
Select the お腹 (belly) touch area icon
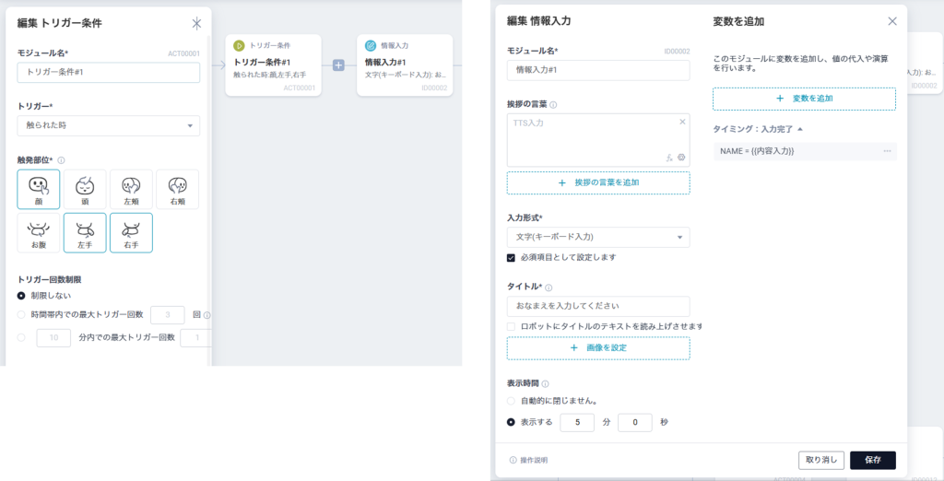[x=39, y=233]
